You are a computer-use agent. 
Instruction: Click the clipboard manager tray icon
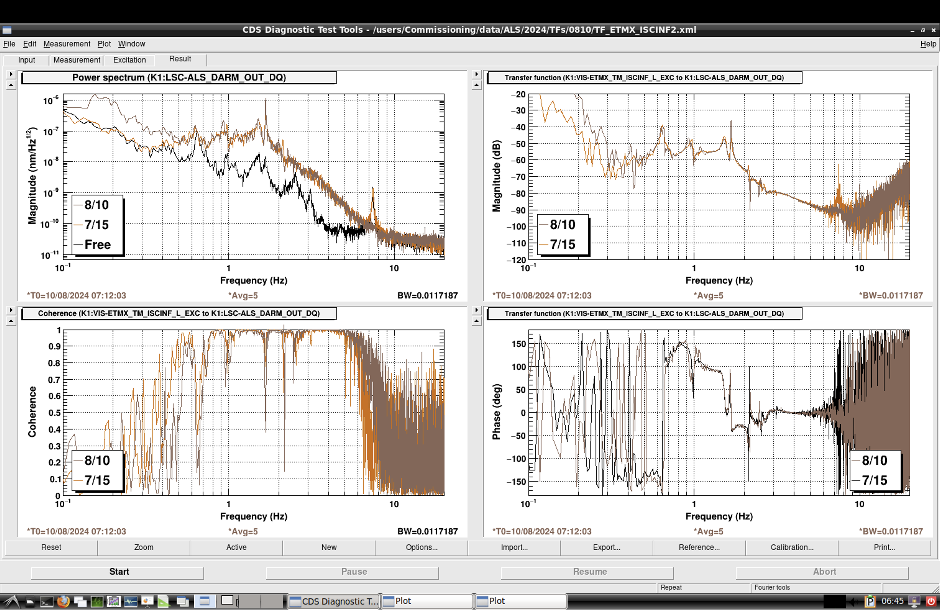pyautogui.click(x=869, y=601)
